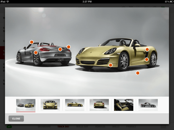This screenshot has width=174, height=130.
Task: Tap the hotspot on the yellow car's door handle
Action: (147, 50)
